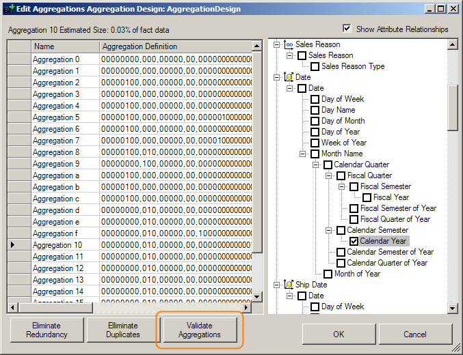Collapse the Sales Reason dimension node
Viewport: 463px width, 355px height.
click(x=277, y=44)
